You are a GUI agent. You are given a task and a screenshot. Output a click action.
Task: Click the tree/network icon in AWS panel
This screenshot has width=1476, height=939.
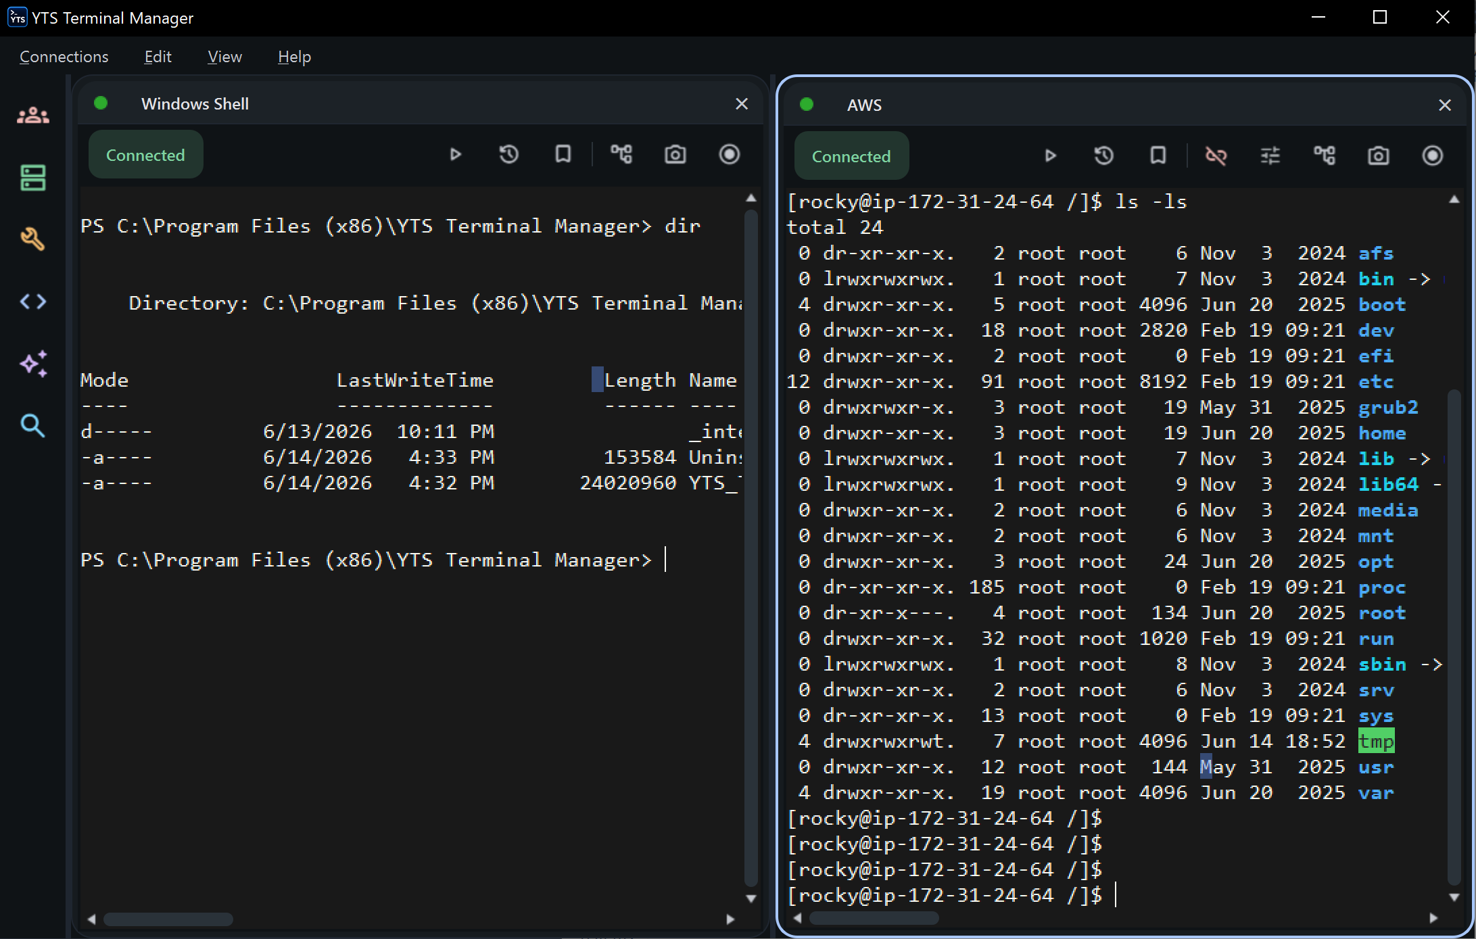point(1324,155)
